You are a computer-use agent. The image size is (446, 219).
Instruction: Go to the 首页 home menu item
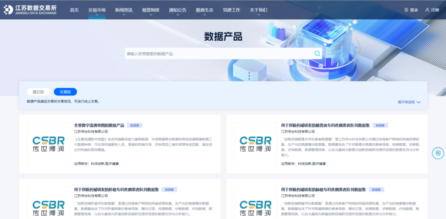click(74, 10)
